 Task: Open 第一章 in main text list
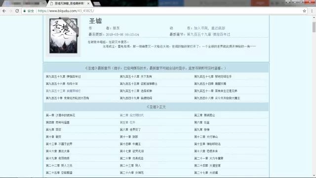coord(60,115)
